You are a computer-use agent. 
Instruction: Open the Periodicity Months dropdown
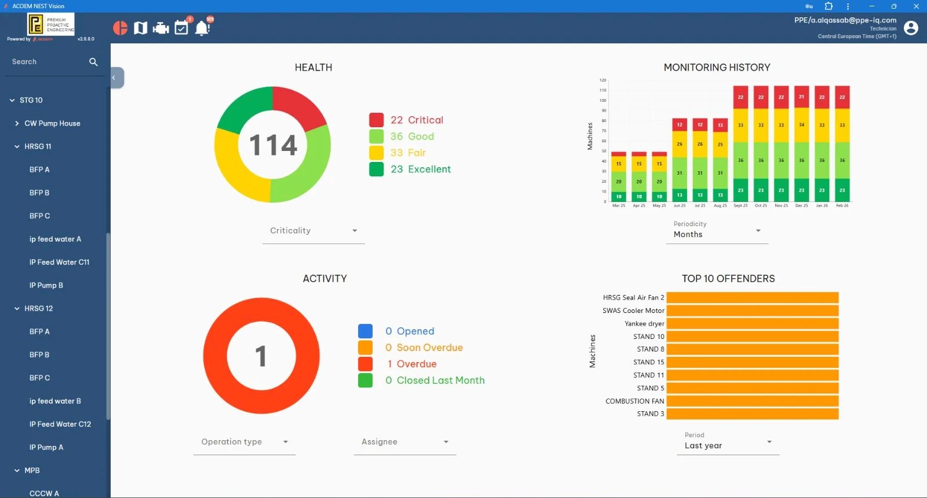tap(717, 230)
